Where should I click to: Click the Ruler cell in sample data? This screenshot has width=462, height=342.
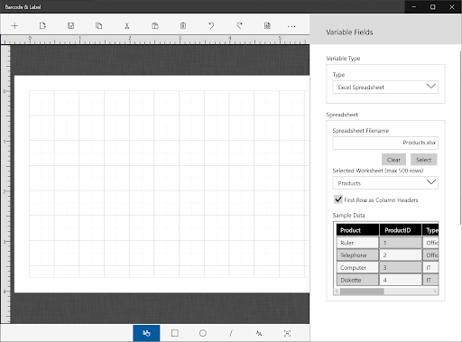[x=357, y=243]
